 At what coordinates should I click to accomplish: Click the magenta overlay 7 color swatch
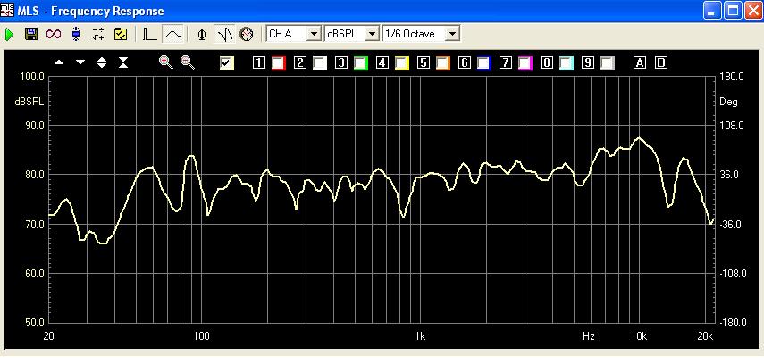[x=525, y=63]
